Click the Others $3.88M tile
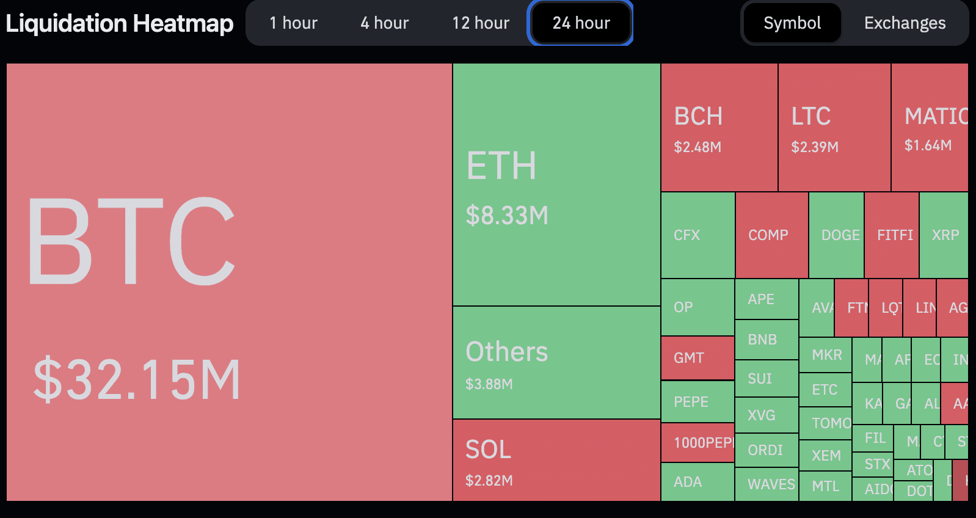 click(x=556, y=363)
